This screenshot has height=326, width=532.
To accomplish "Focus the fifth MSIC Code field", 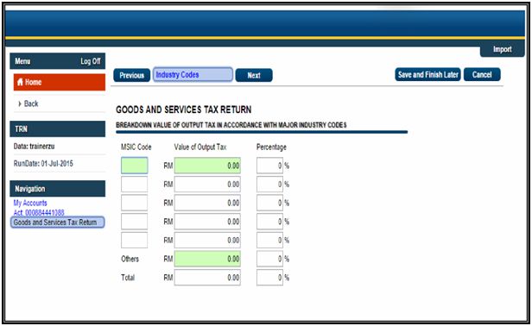I will pyautogui.click(x=135, y=240).
